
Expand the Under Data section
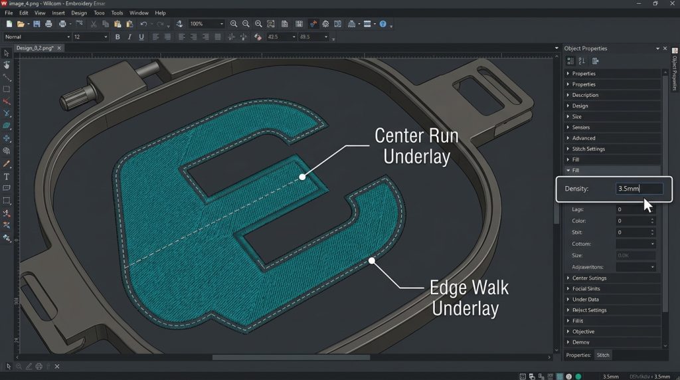click(585, 300)
